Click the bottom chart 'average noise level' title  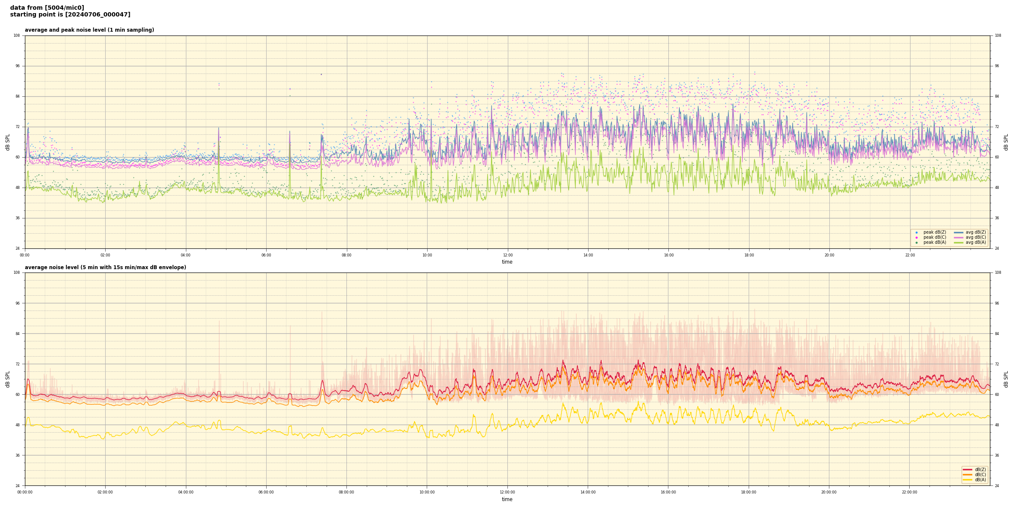click(105, 267)
